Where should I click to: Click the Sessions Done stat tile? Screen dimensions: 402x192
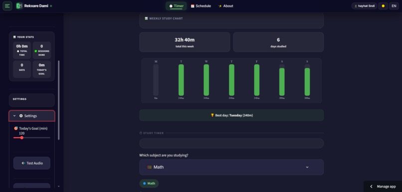[x=41, y=50]
